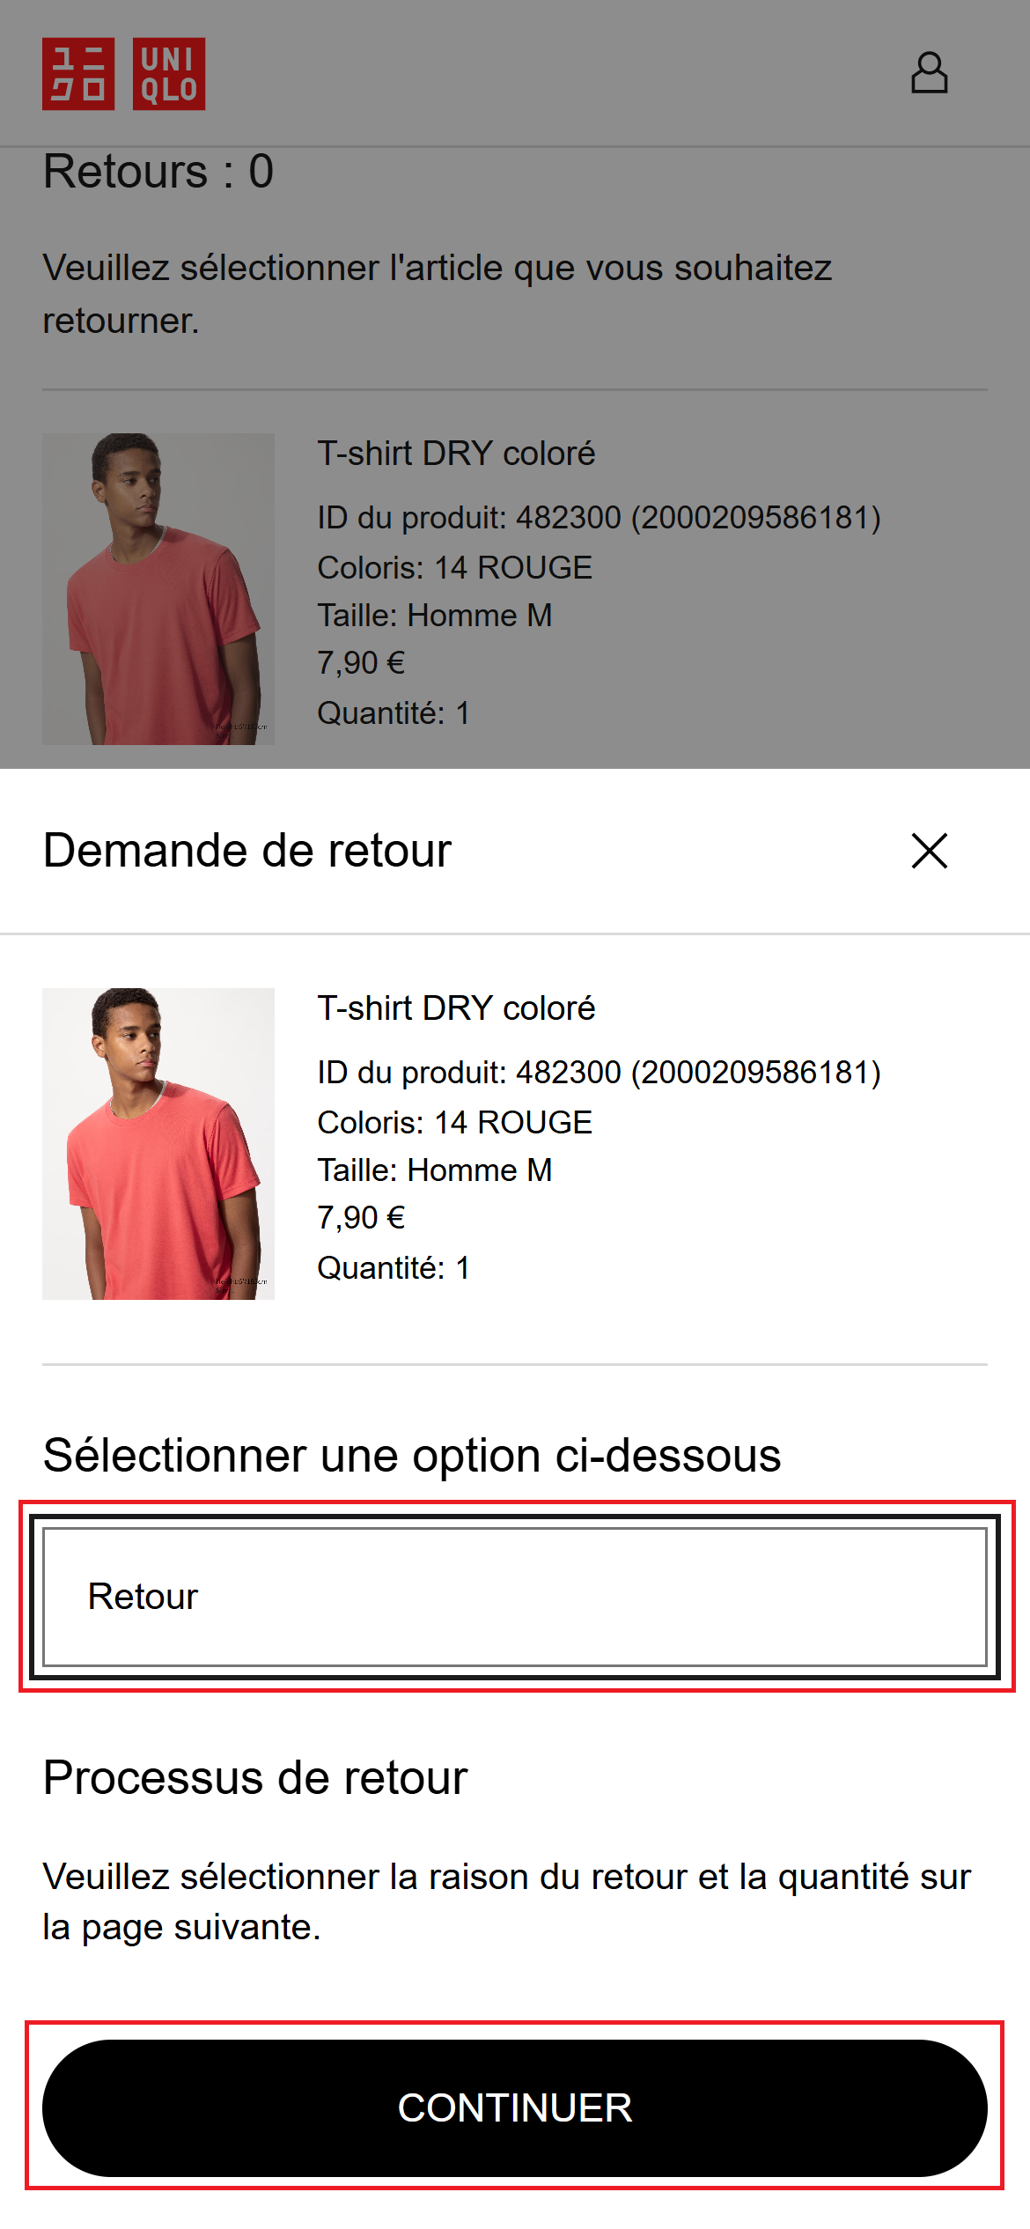Click the T-shirt thumbnail in the modal
Image resolution: width=1030 pixels, height=2229 pixels.
pos(158,1154)
